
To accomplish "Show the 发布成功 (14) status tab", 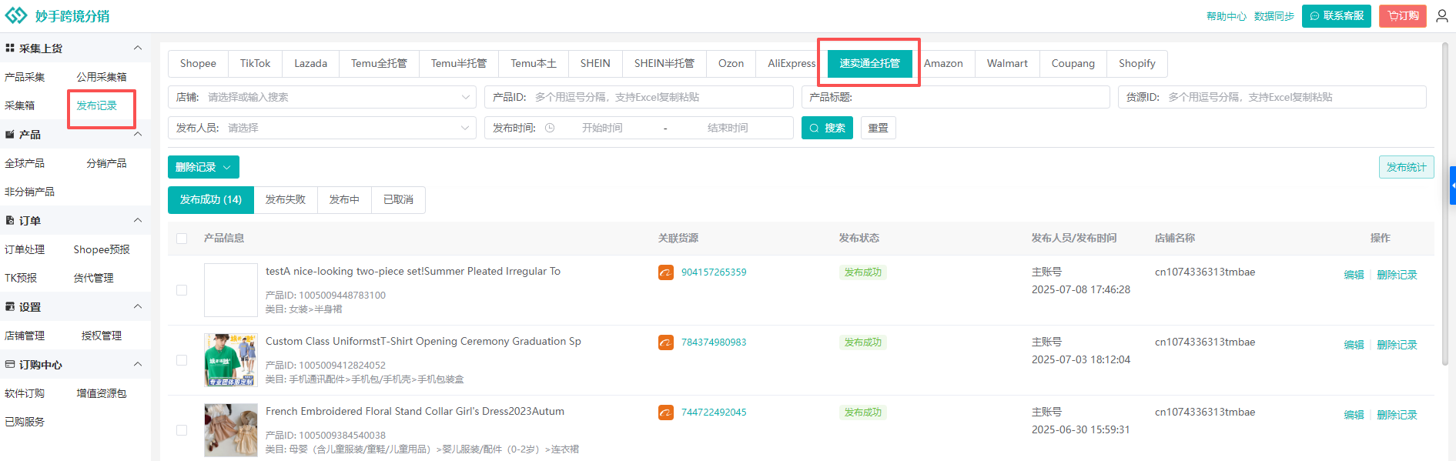I will tap(211, 199).
